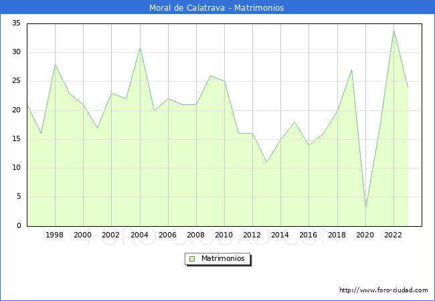
Task: Click the 1998 x-axis year label
Action: [54, 235]
